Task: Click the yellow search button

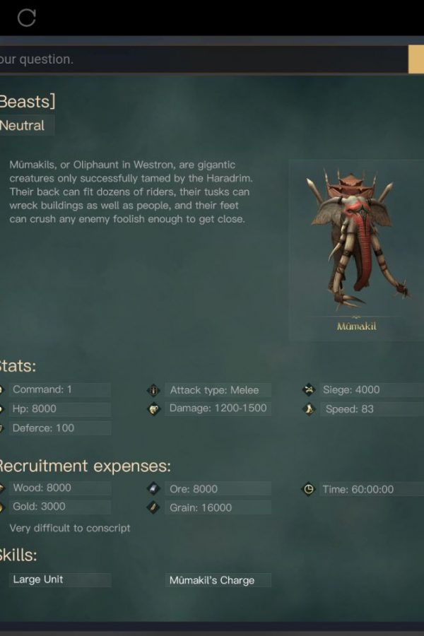Action: tap(416, 59)
